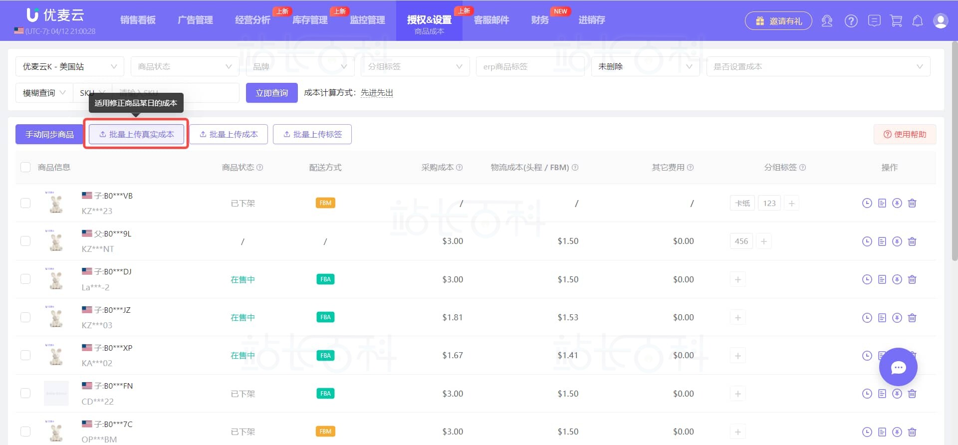
Task: Expand the 分组标签 filter dropdown
Action: coord(415,66)
